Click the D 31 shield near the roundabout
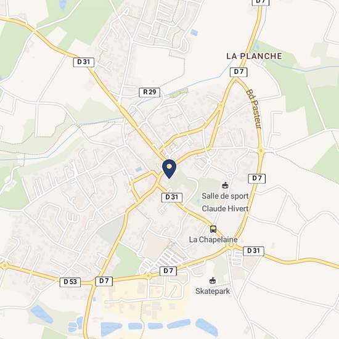339x339 pixels. click(253, 251)
